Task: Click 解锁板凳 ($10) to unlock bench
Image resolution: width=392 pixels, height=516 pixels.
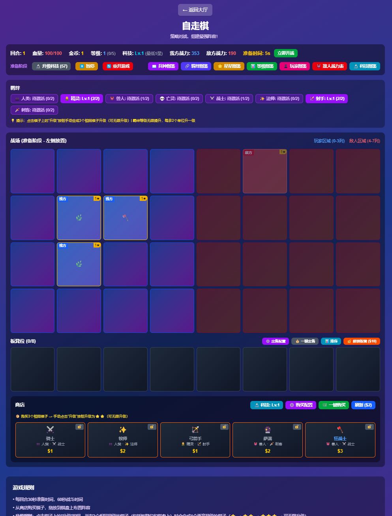Action: (362, 341)
